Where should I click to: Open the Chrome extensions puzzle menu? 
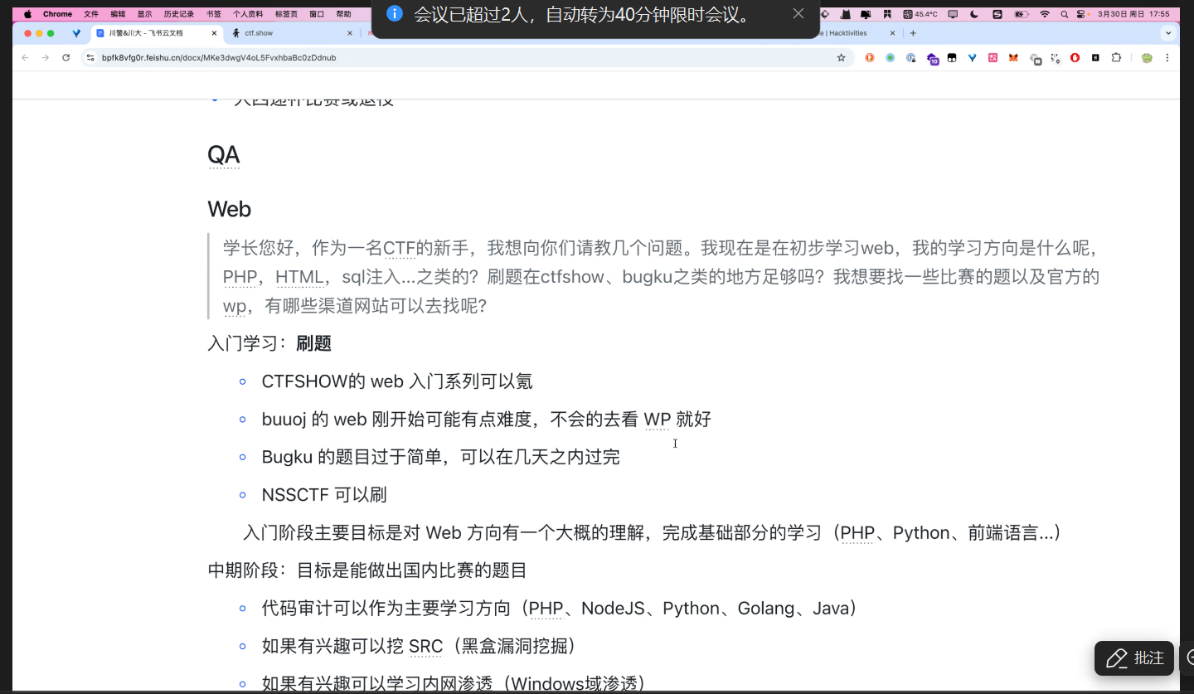[x=1116, y=58]
